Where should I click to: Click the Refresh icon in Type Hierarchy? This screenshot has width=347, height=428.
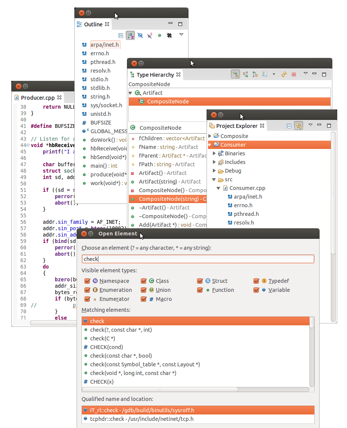[284, 74]
